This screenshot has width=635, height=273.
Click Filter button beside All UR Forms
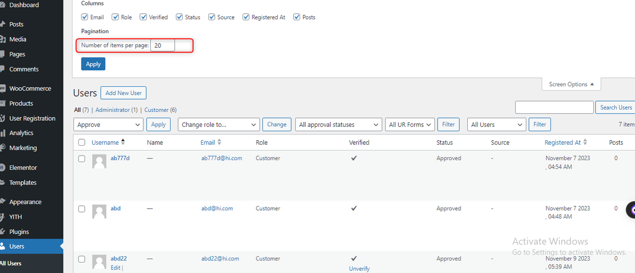448,124
